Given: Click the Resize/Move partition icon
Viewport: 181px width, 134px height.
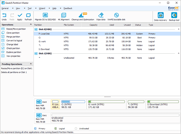Looking at the screenshot, I should pos(3,29).
